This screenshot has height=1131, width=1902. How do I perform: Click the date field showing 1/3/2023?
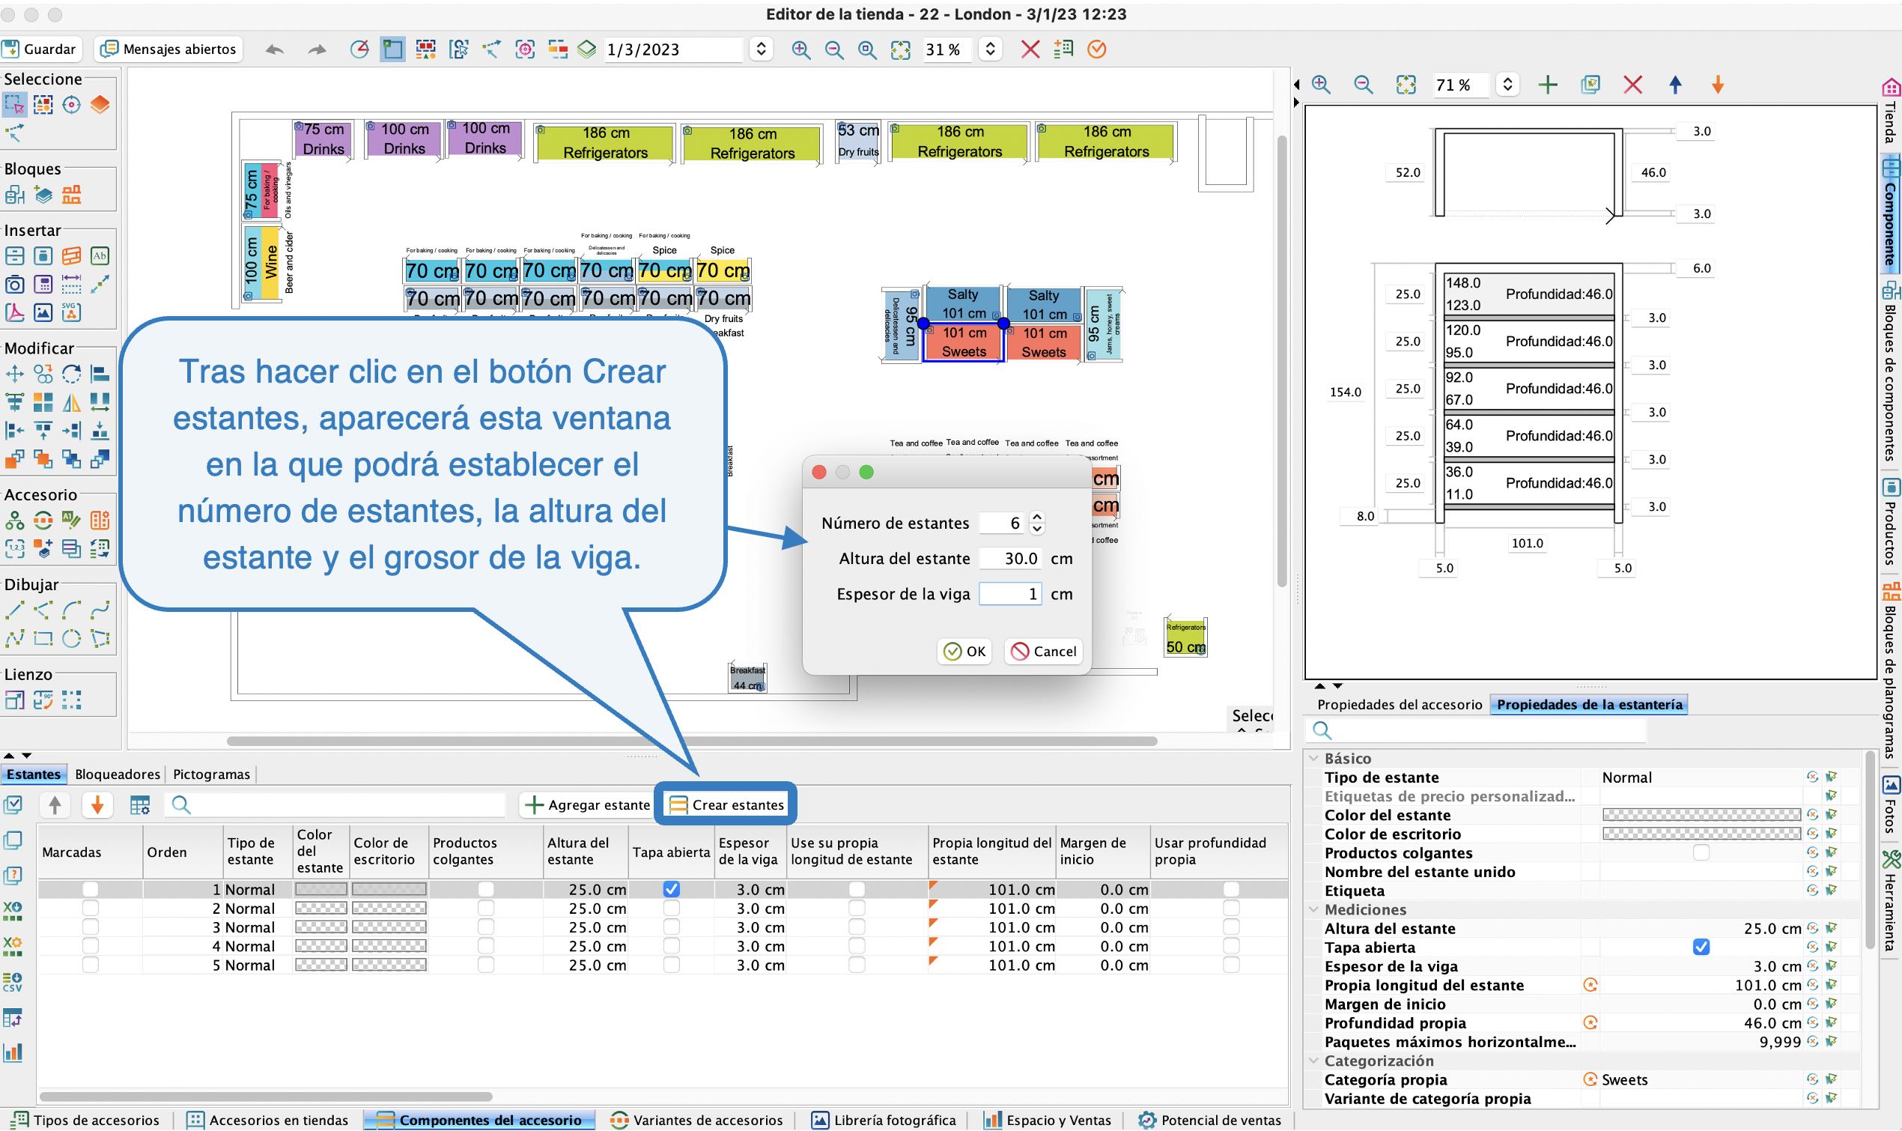672,50
